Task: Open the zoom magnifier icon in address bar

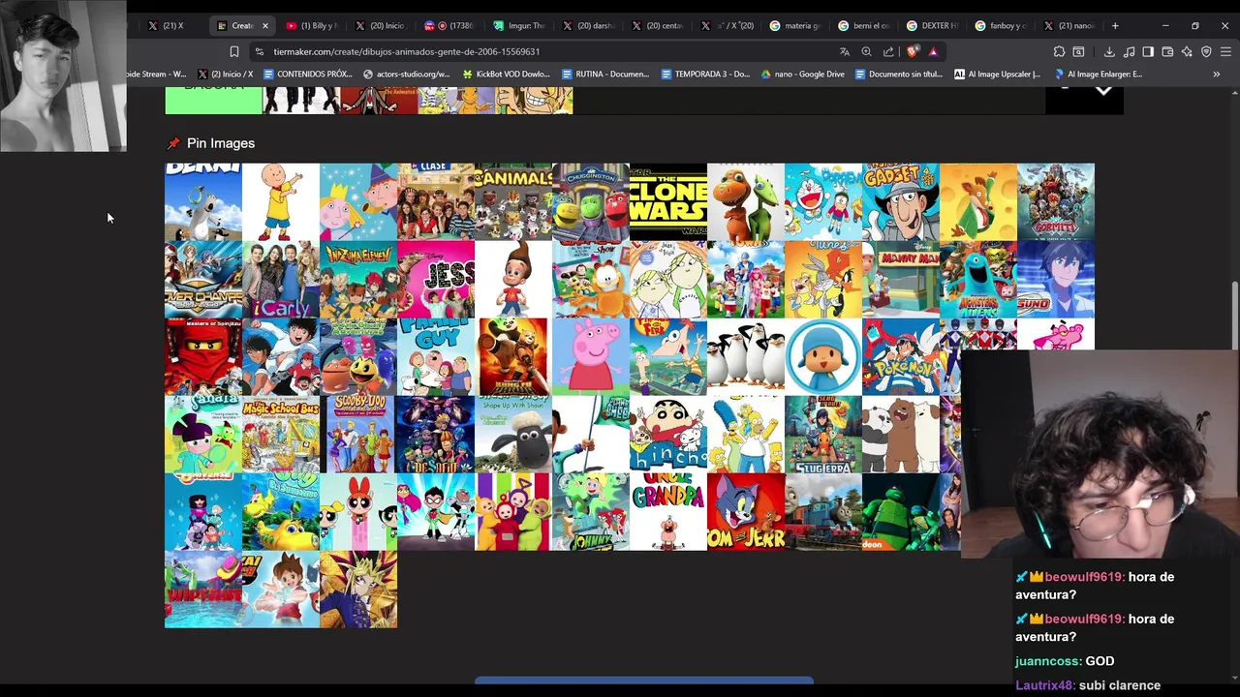Action: point(867,51)
